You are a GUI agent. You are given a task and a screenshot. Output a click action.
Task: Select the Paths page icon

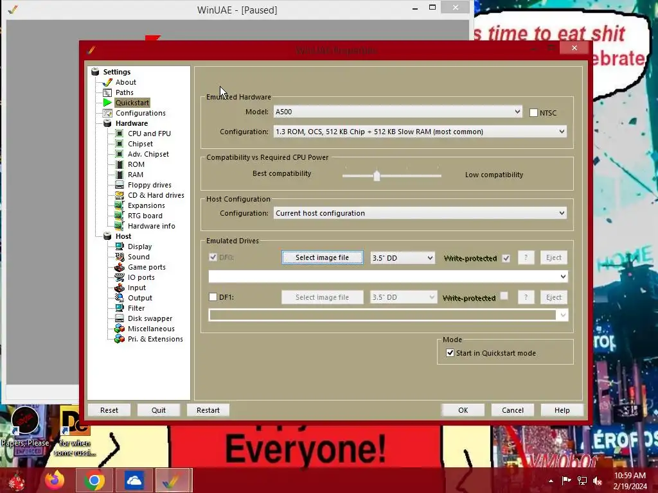[107, 92]
